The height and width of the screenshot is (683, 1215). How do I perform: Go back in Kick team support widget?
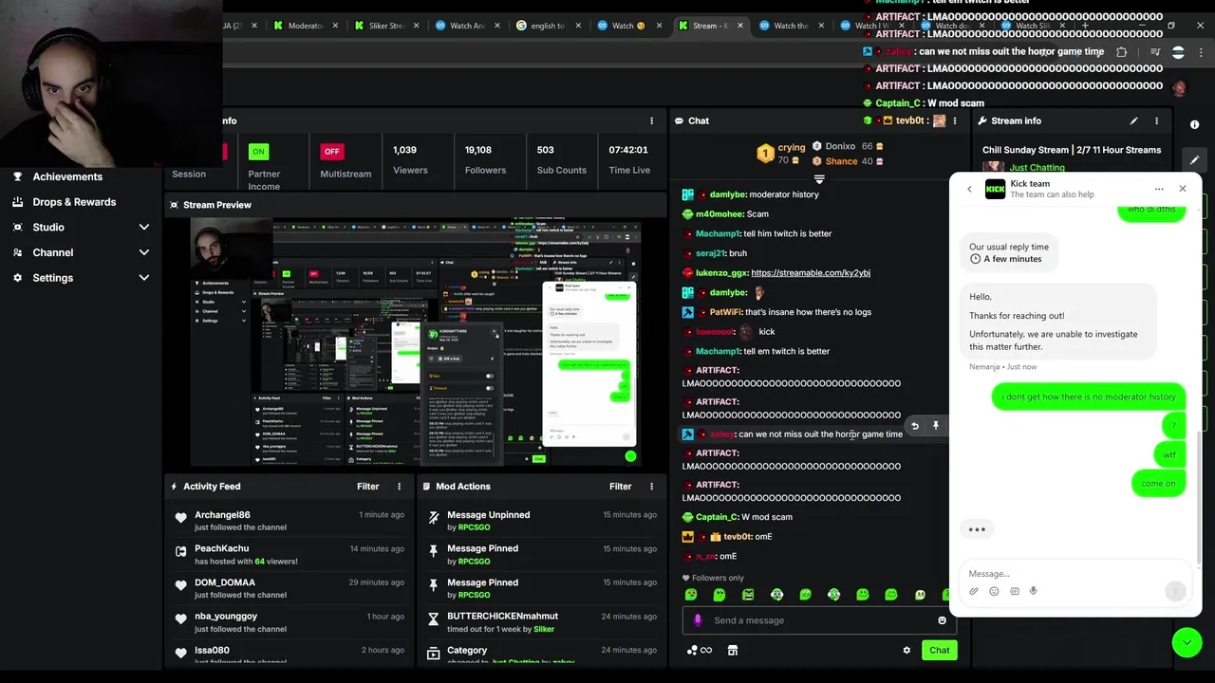(x=969, y=189)
